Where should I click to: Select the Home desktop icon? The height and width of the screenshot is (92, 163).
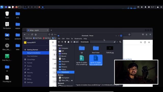[x=7, y=36]
